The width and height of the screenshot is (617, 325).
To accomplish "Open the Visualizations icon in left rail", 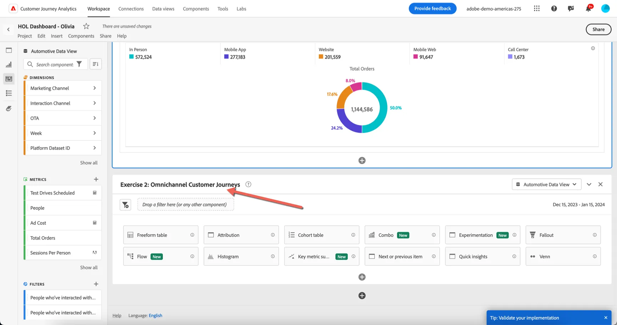I will (9, 65).
